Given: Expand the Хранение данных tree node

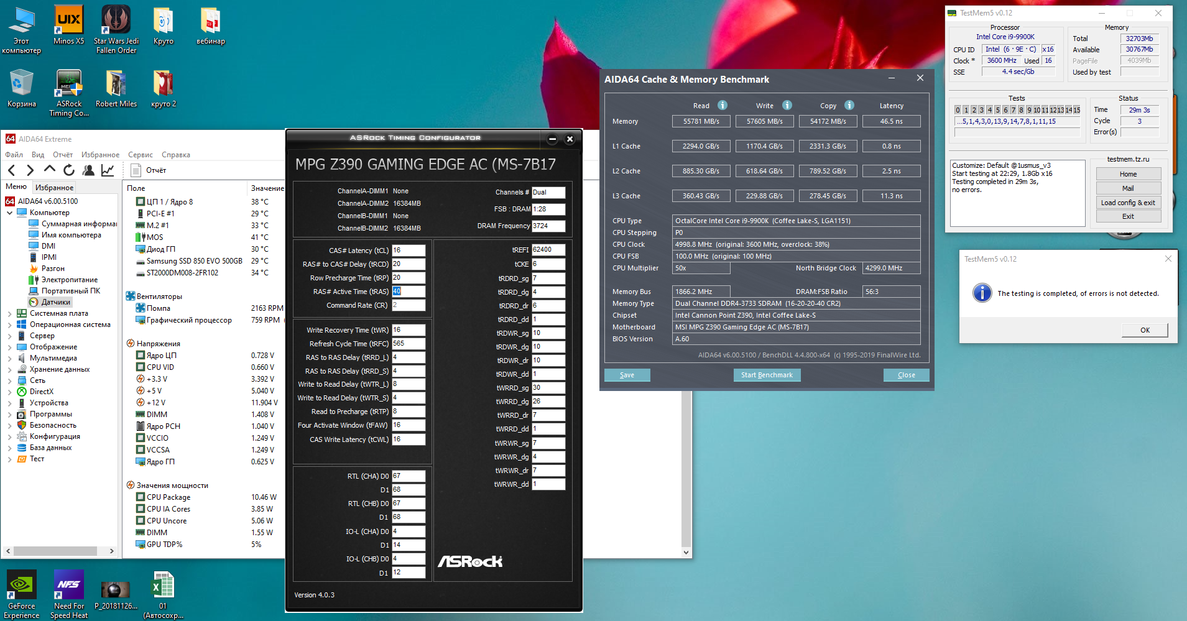Looking at the screenshot, I should coord(10,369).
